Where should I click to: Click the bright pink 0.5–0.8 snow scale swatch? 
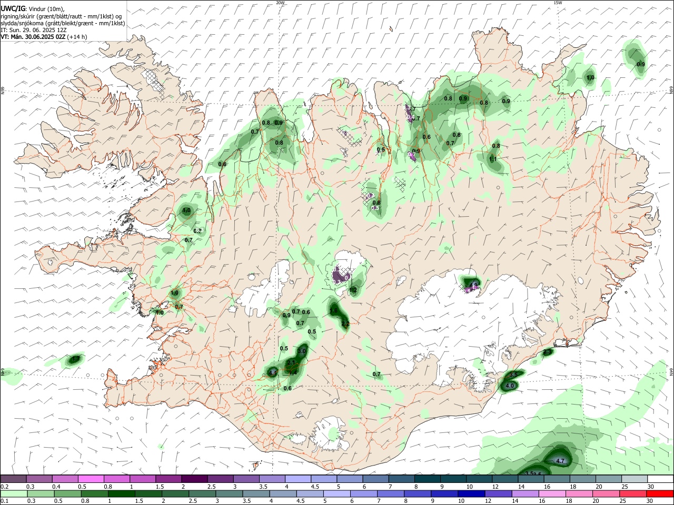pos(91,479)
